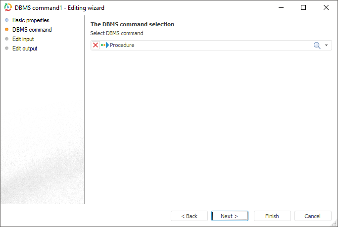Click the Procedure object icon in the field

(104, 45)
